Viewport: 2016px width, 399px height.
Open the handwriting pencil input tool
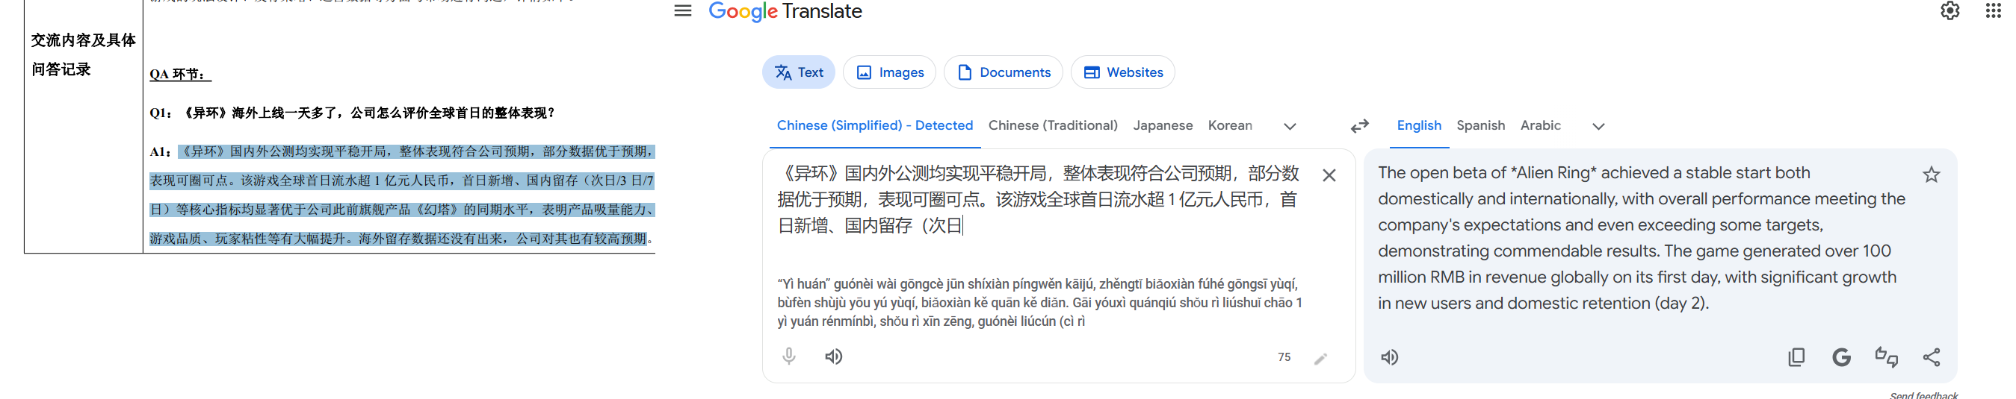[x=1320, y=358]
